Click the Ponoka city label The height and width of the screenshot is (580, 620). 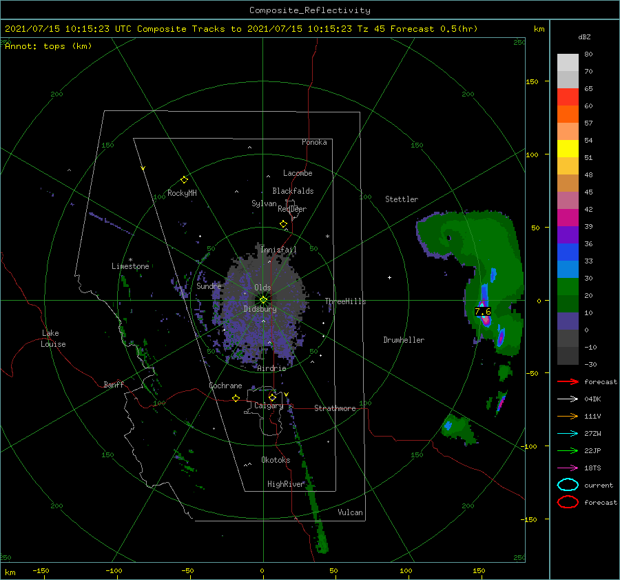[x=314, y=142]
